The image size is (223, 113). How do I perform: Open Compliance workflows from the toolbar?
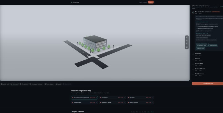36,84
